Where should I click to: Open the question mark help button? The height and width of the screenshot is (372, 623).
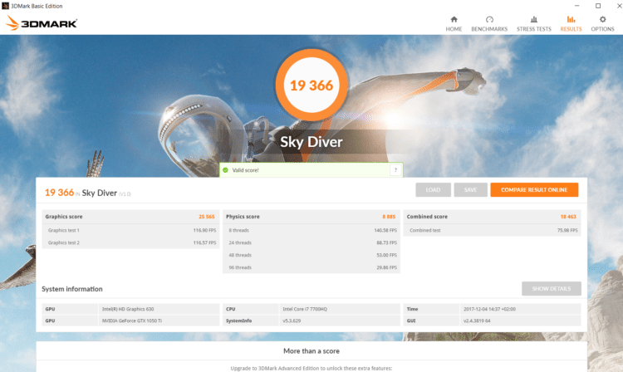(x=395, y=170)
